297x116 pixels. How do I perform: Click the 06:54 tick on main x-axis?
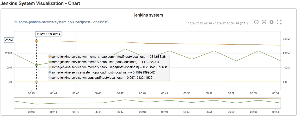point(275,93)
